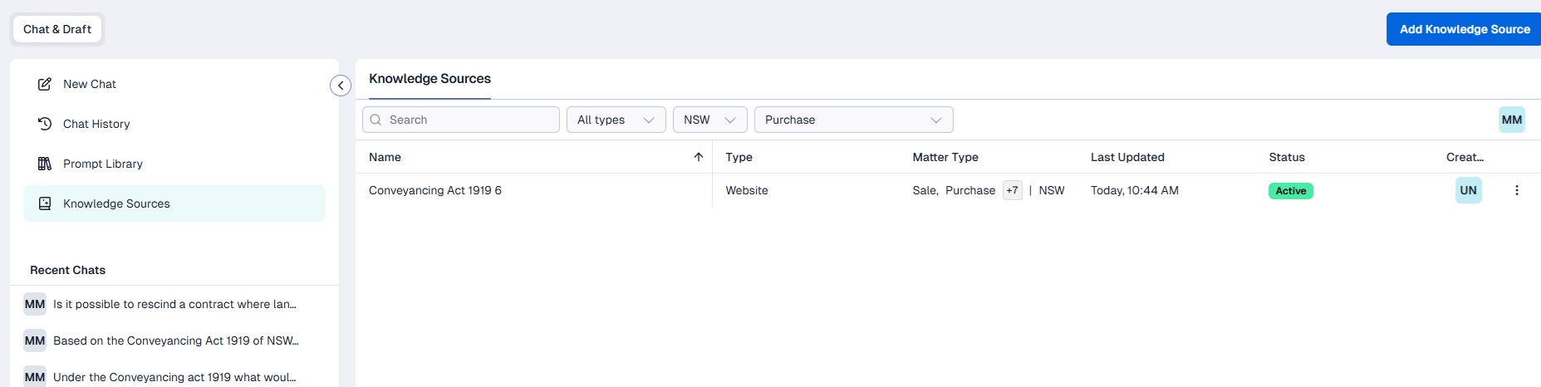Click the MM avatar filter badge
1541x387 pixels.
pyautogui.click(x=1512, y=120)
